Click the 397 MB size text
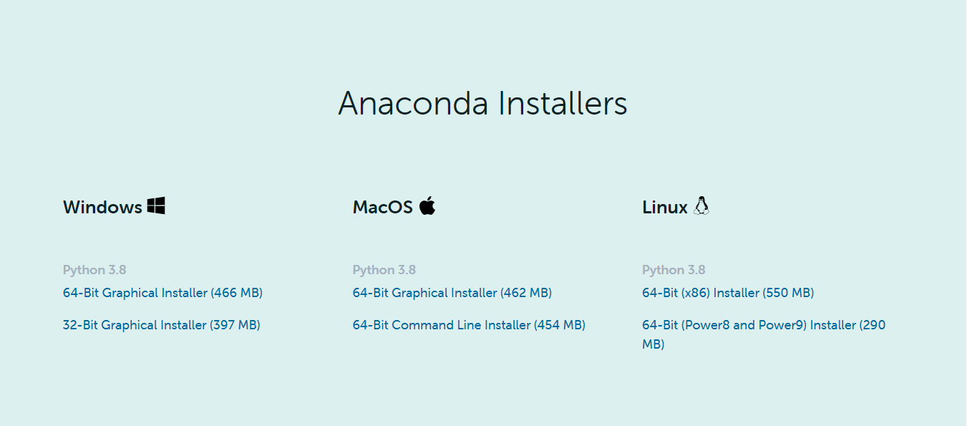 coord(235,325)
